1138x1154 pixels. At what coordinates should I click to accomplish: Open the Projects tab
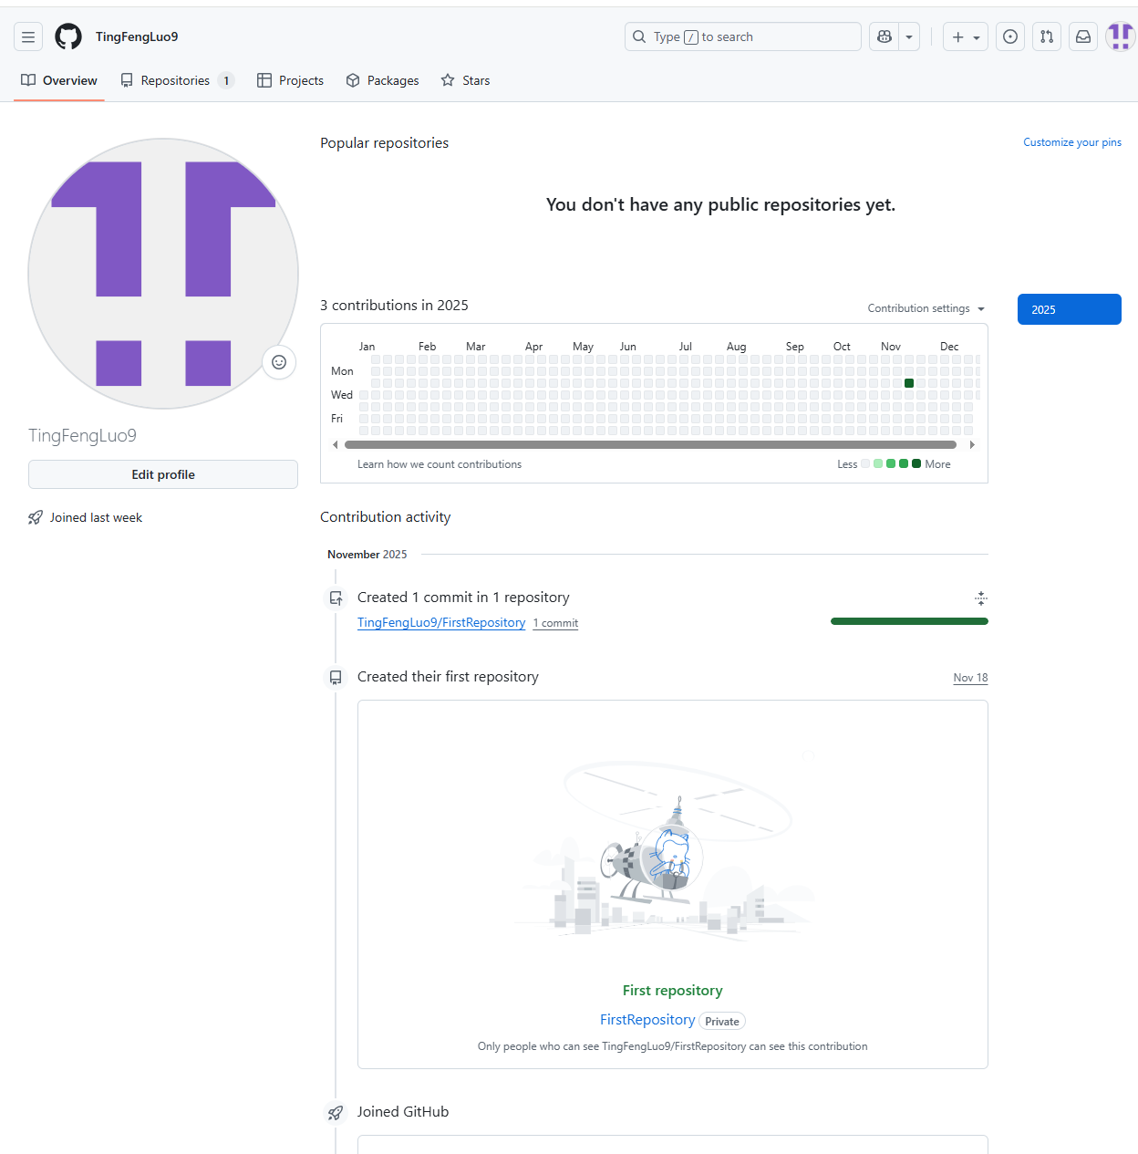coord(290,80)
